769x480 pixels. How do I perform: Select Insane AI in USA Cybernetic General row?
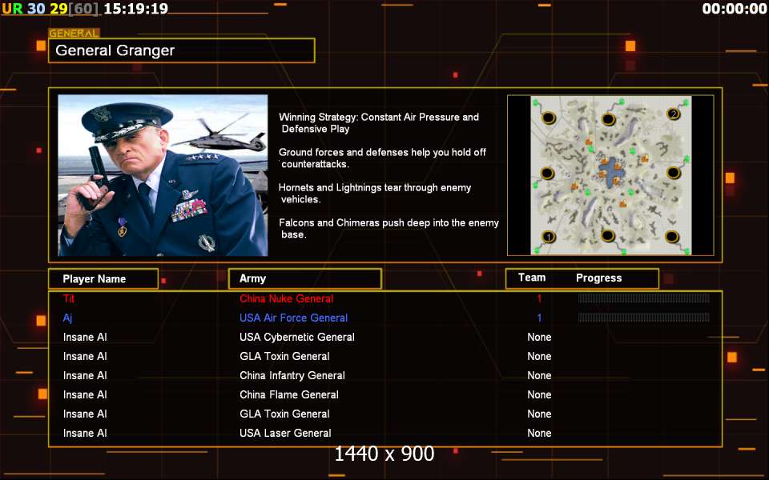[x=85, y=337]
